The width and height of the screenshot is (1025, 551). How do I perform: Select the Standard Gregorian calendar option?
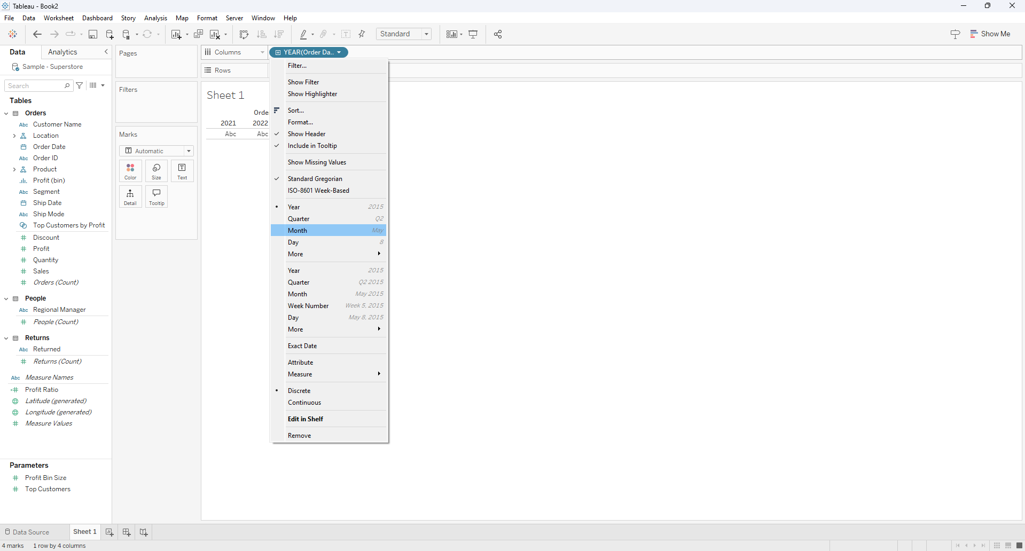tap(328, 179)
